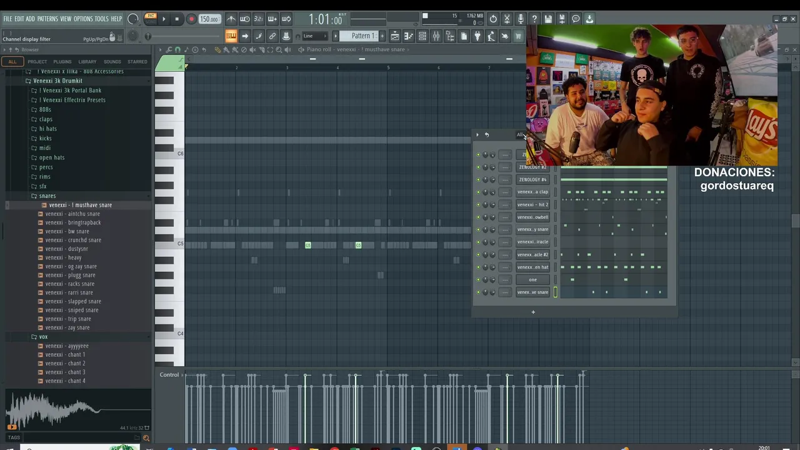Toggle the recording countdown icon

[x=259, y=19]
